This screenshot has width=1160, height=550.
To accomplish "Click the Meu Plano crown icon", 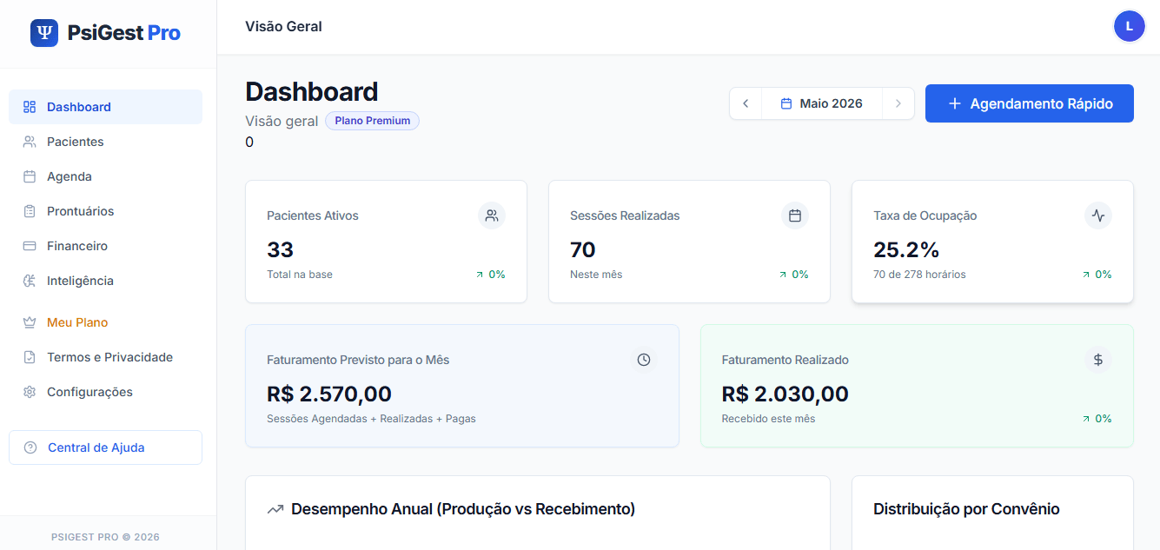I will (30, 322).
